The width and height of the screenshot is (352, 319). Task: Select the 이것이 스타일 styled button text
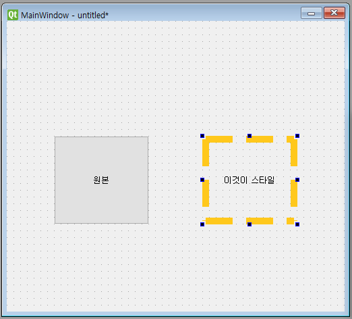coord(249,180)
